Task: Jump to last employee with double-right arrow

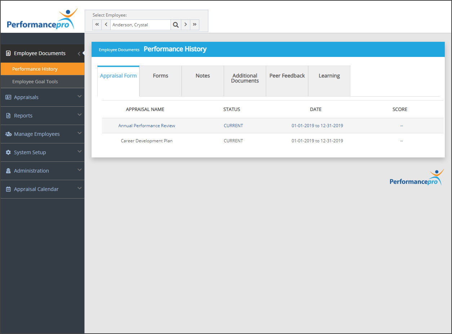Action: tap(195, 25)
